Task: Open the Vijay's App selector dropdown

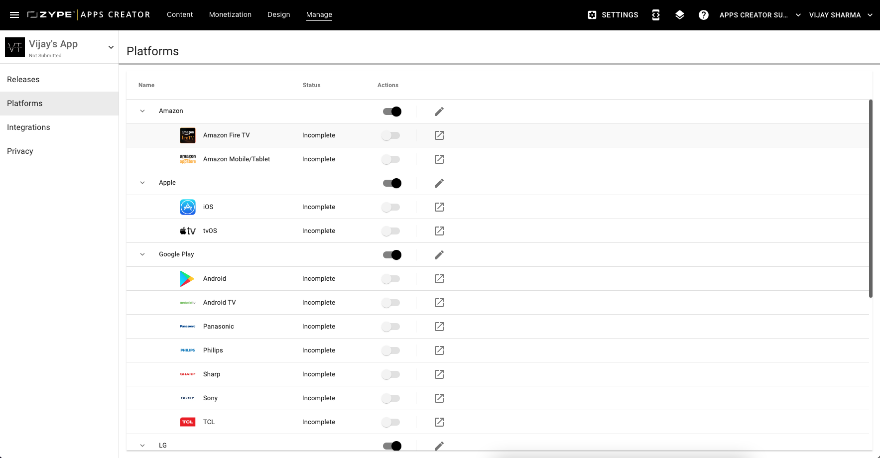Action: click(x=111, y=47)
